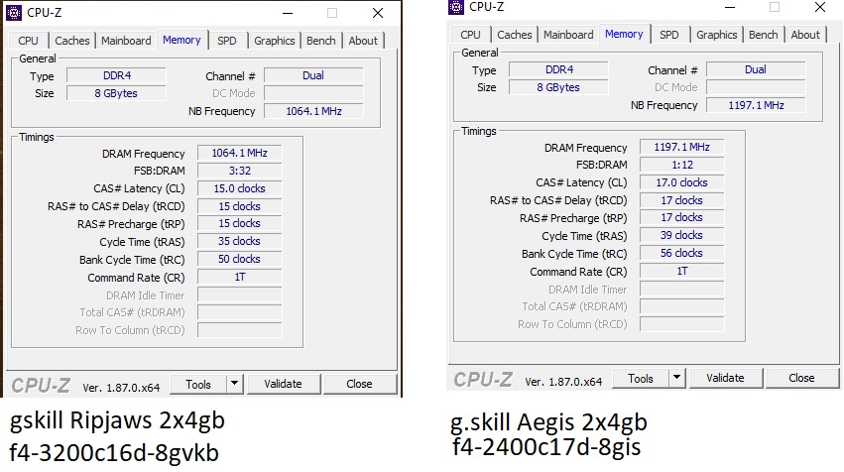Click DRAM Frequency field showing 1064.1 MHz
Screen dimensions: 844x472
(x=240, y=153)
